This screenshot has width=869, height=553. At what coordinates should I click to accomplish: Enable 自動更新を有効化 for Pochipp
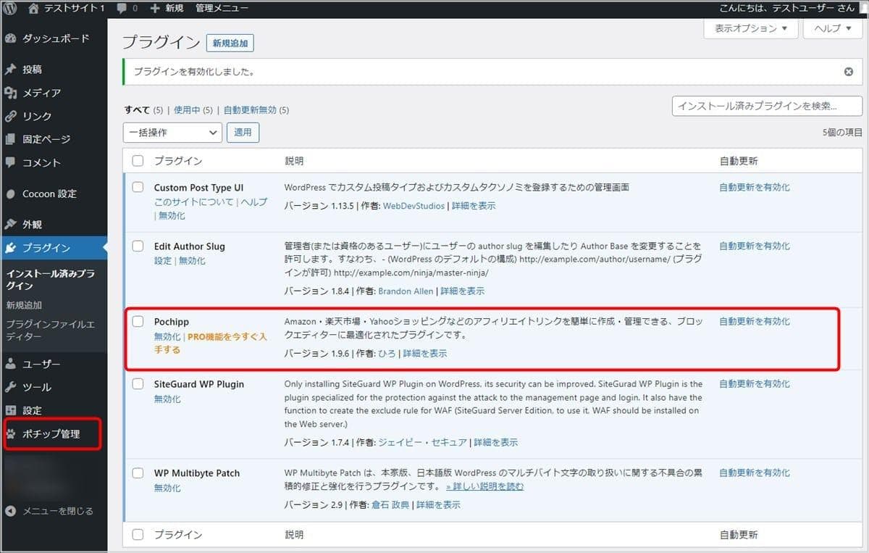755,322
